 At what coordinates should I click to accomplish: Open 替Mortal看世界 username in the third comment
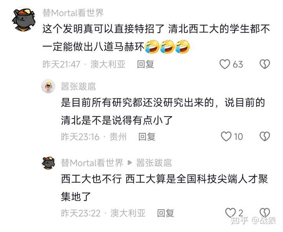point(92,163)
